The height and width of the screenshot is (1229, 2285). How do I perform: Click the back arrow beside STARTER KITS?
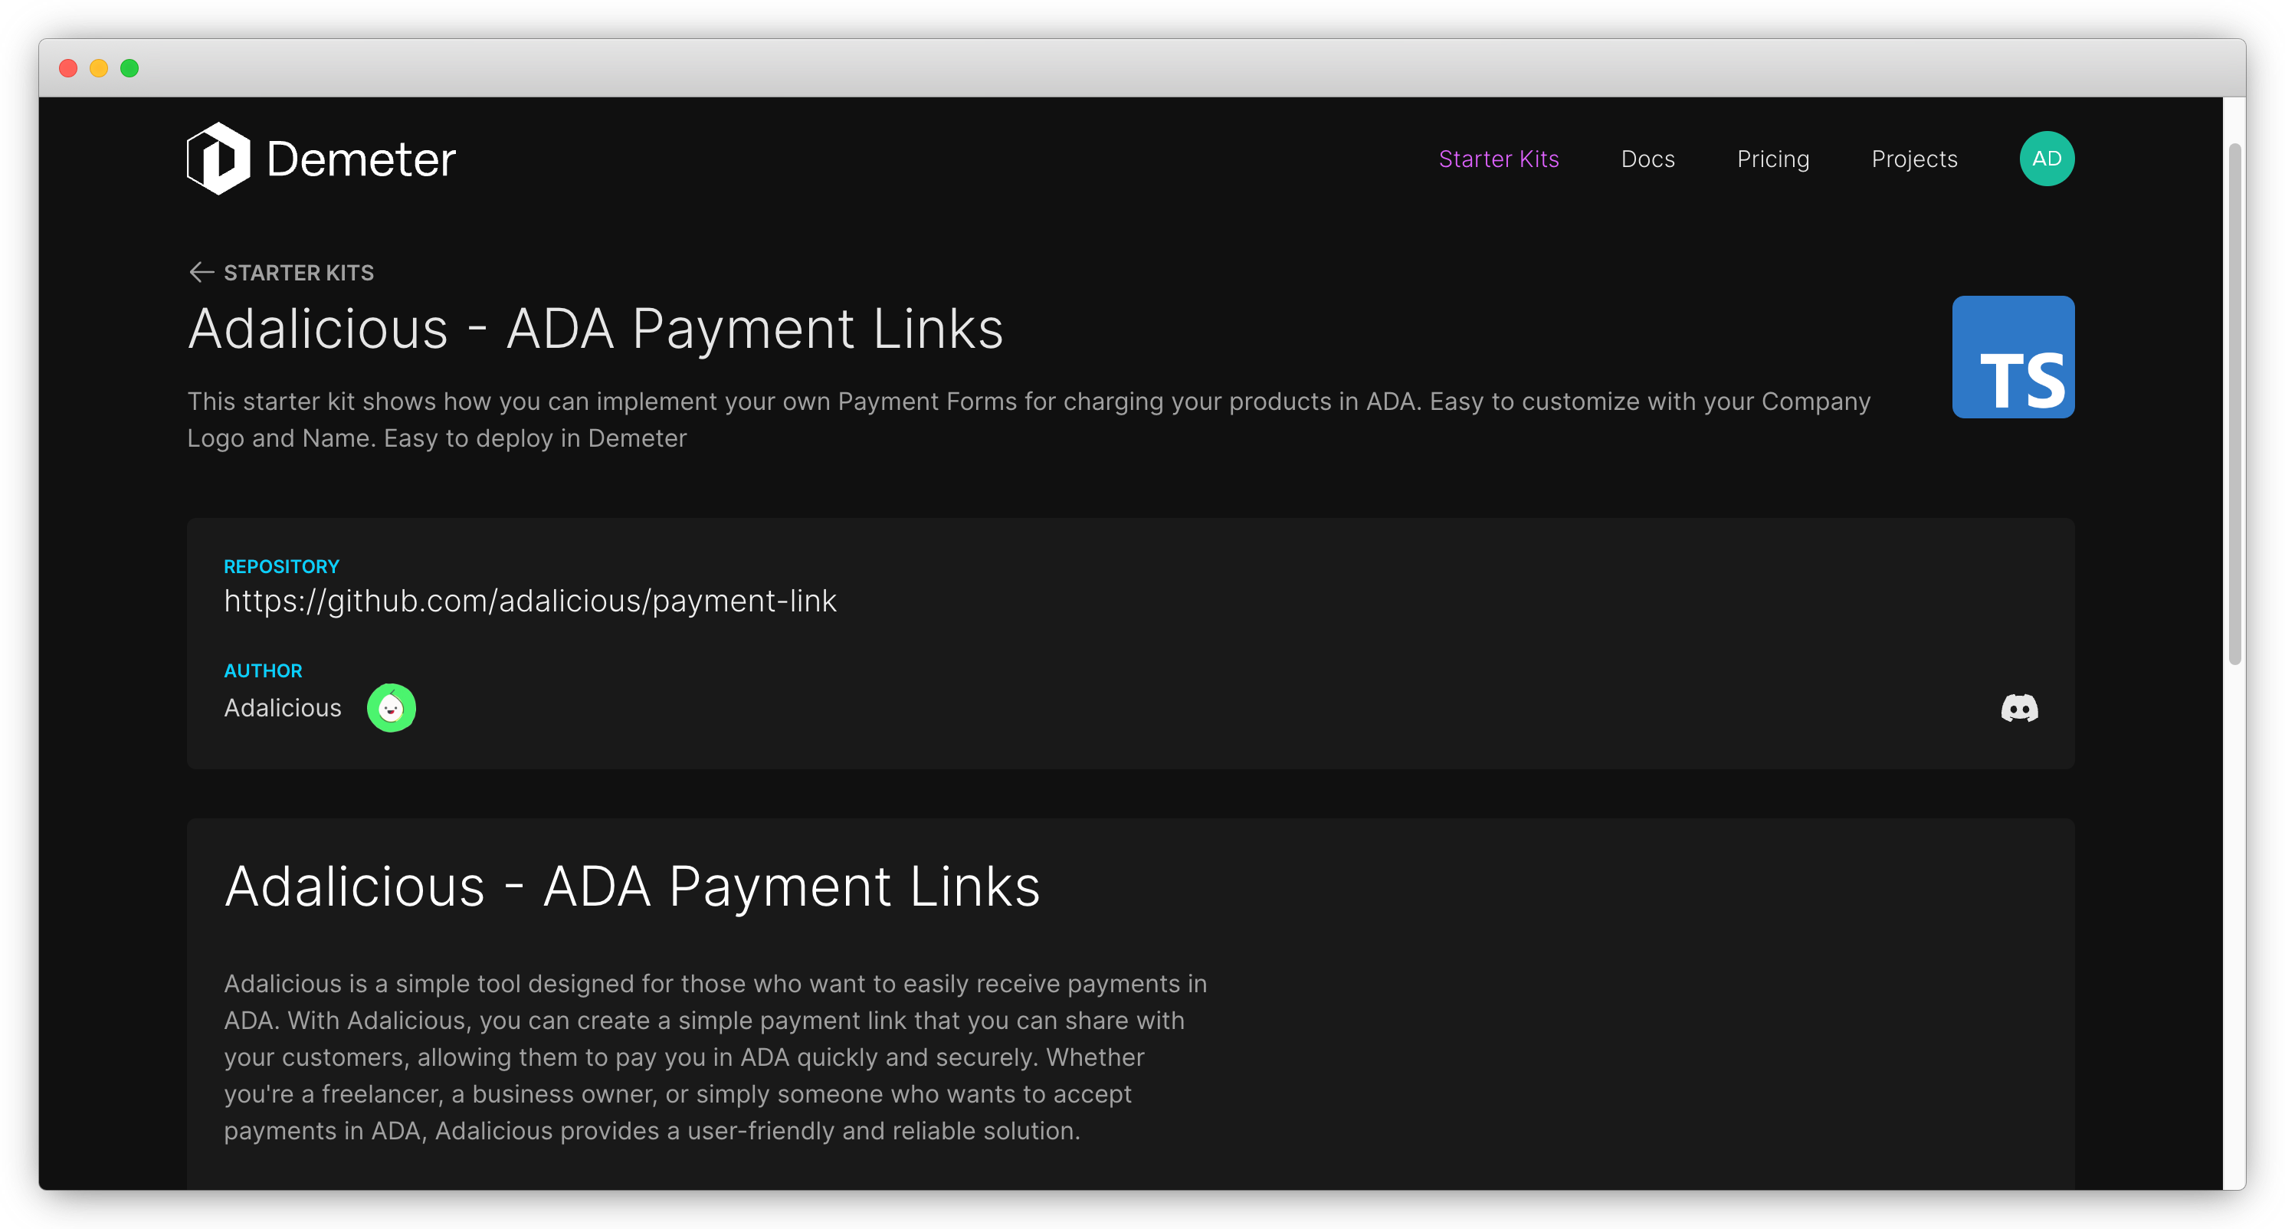click(202, 272)
